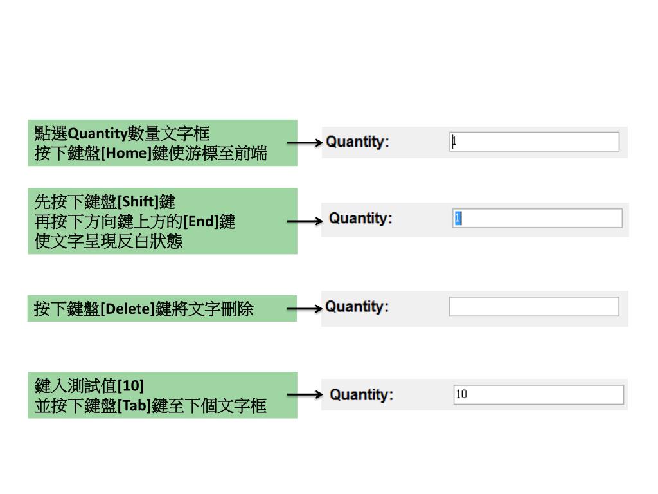Click the arrow from the Home key instruction
The height and width of the screenshot is (494, 658).
305,143
